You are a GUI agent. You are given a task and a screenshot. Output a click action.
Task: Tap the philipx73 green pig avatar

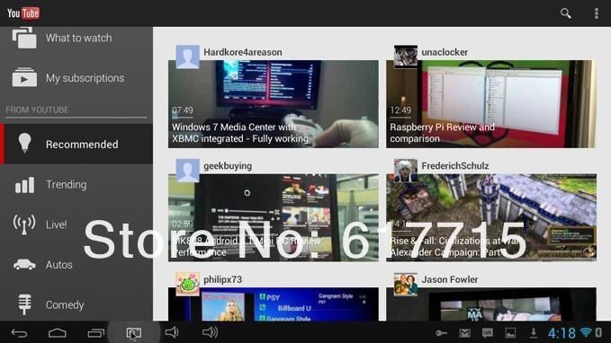[187, 285]
